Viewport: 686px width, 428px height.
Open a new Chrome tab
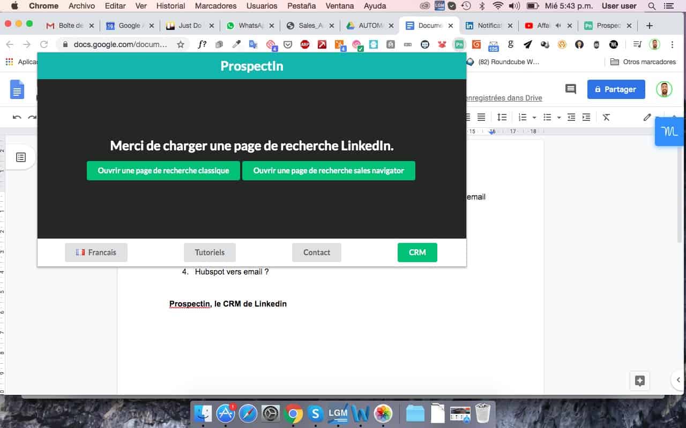pos(650,25)
